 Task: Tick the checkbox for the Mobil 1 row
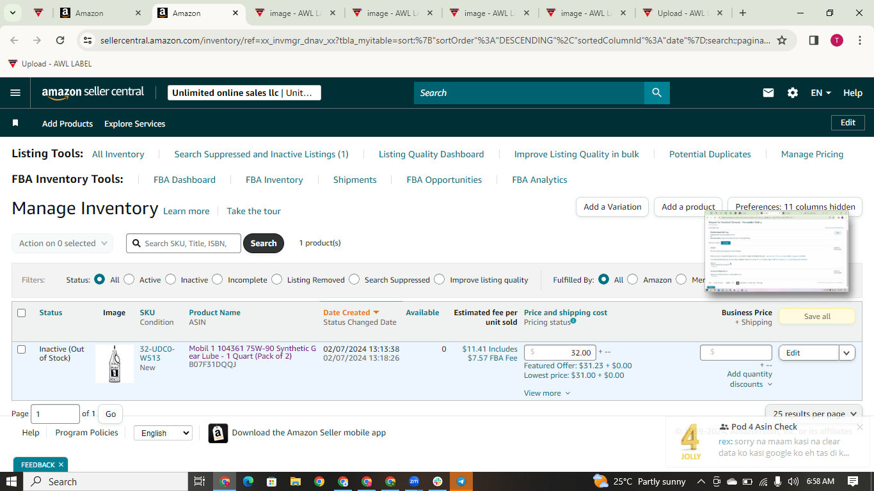point(22,349)
